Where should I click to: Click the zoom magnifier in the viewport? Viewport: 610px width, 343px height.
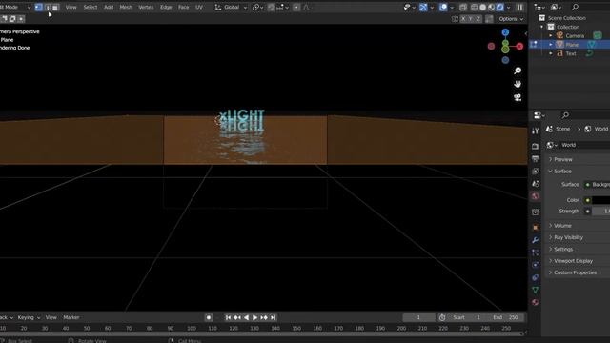click(x=518, y=71)
